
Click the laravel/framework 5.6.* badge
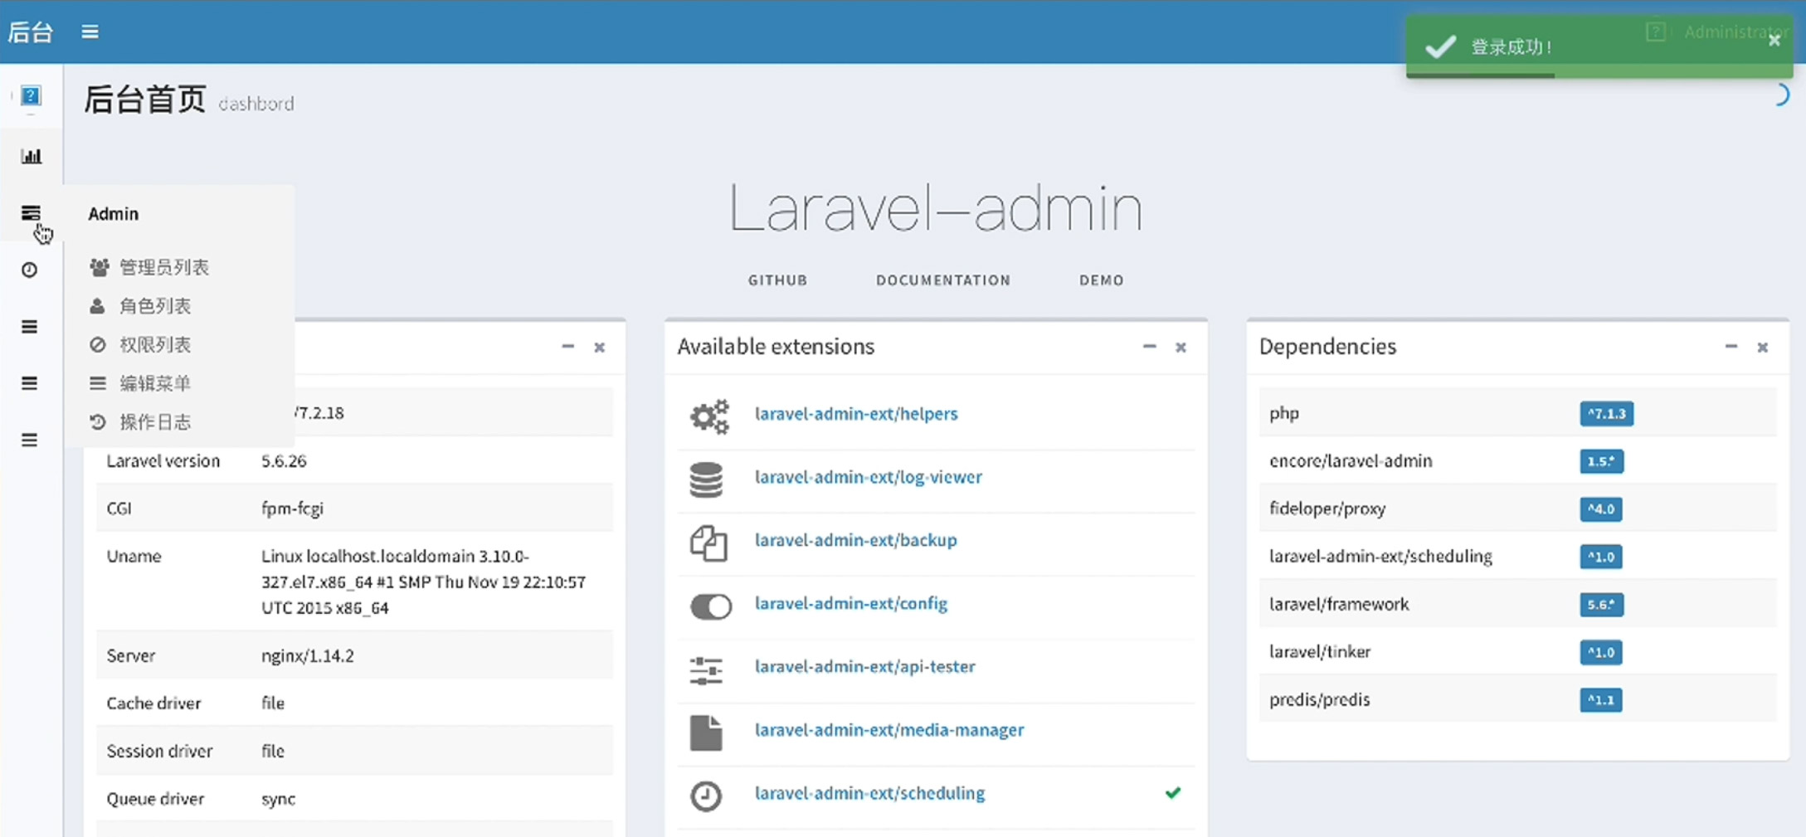point(1602,605)
